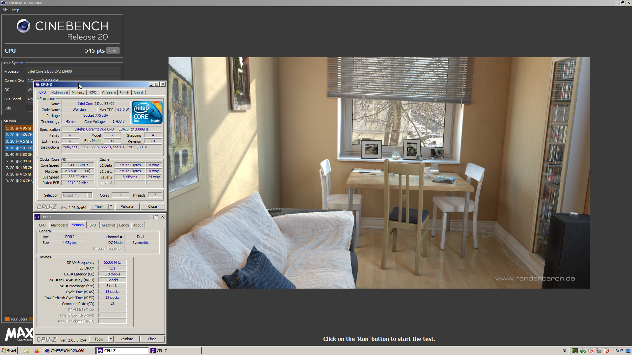Click the Bus Speed value '553.00 MHz'
The image size is (632, 355).
(x=78, y=177)
